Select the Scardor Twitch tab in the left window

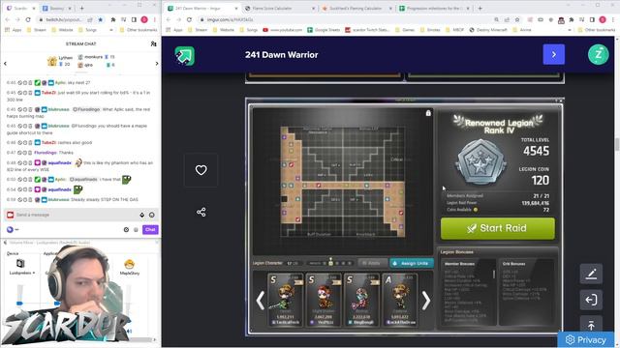(x=19, y=8)
